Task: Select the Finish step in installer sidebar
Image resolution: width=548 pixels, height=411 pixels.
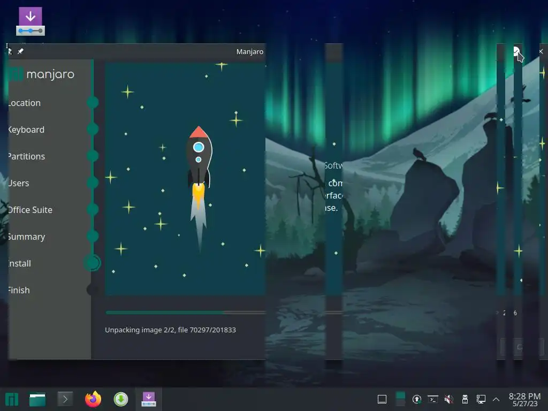Action: point(19,290)
